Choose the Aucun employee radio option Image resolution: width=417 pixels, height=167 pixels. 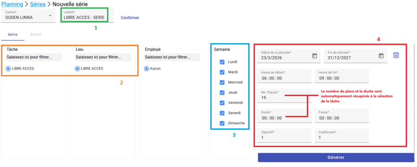tap(147, 69)
